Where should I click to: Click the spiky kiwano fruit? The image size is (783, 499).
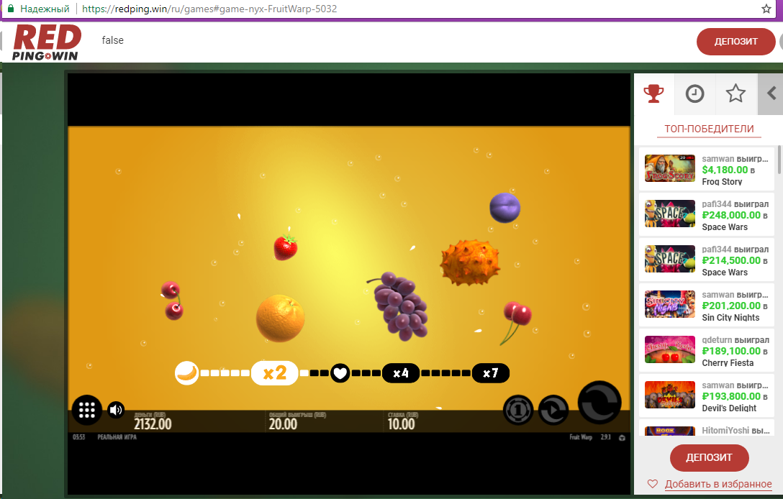click(469, 262)
